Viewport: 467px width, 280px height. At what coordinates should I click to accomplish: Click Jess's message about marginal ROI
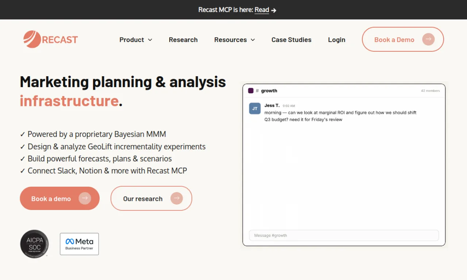(x=340, y=116)
